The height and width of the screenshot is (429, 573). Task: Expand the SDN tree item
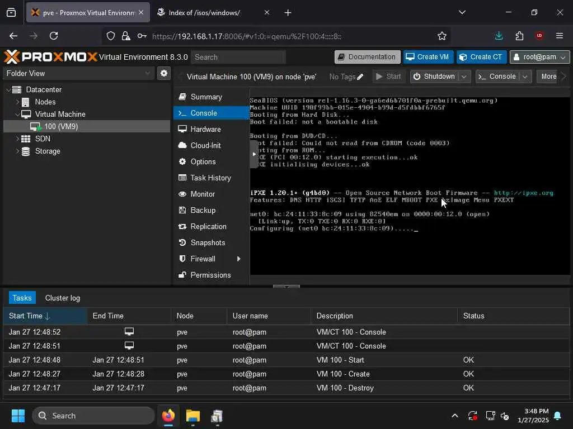click(17, 139)
